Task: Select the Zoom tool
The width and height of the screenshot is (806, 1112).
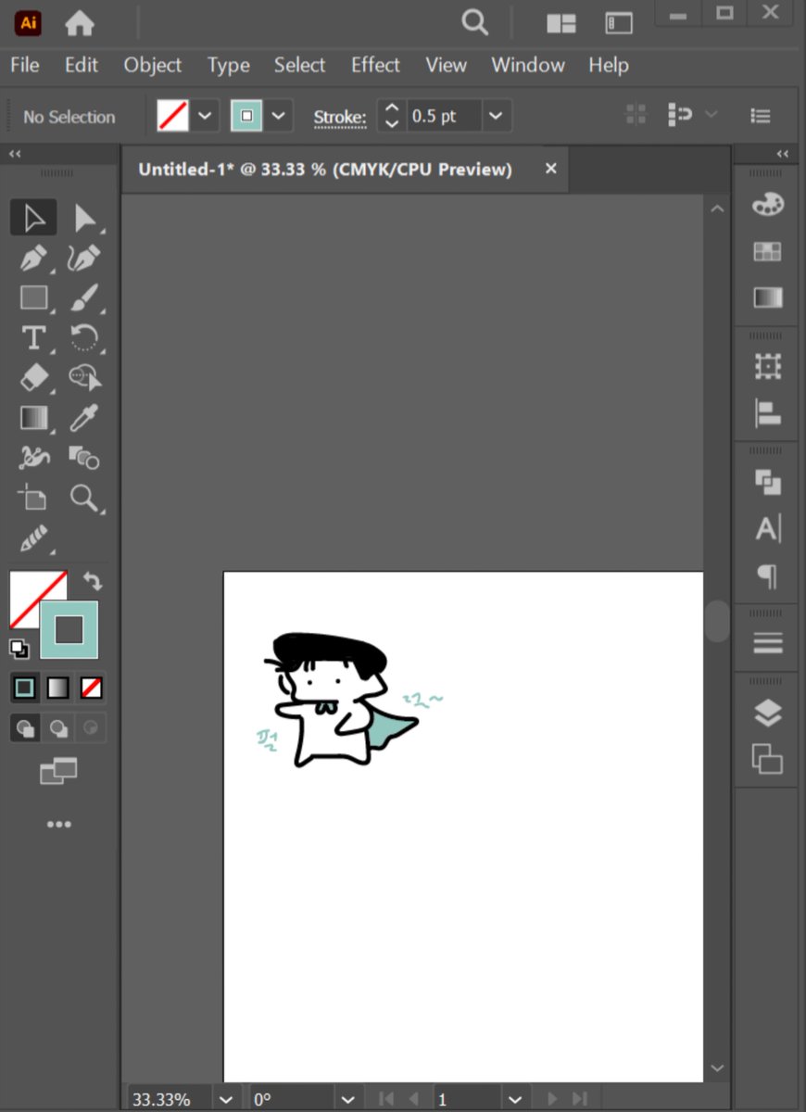Action: point(84,498)
